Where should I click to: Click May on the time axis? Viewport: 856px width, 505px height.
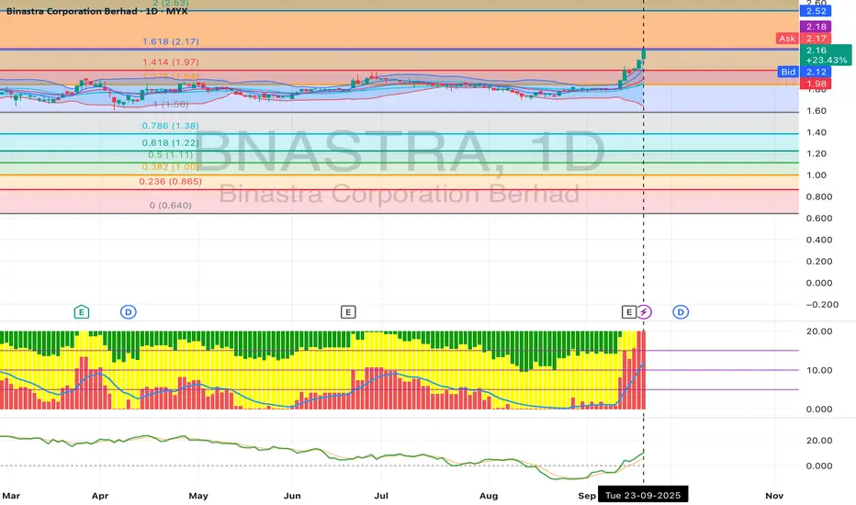pos(198,496)
